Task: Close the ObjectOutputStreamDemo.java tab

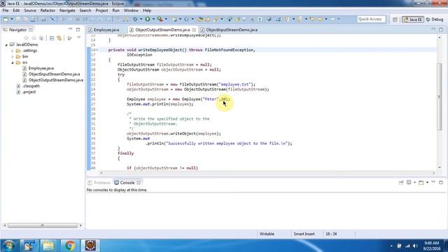Action: point(195,29)
